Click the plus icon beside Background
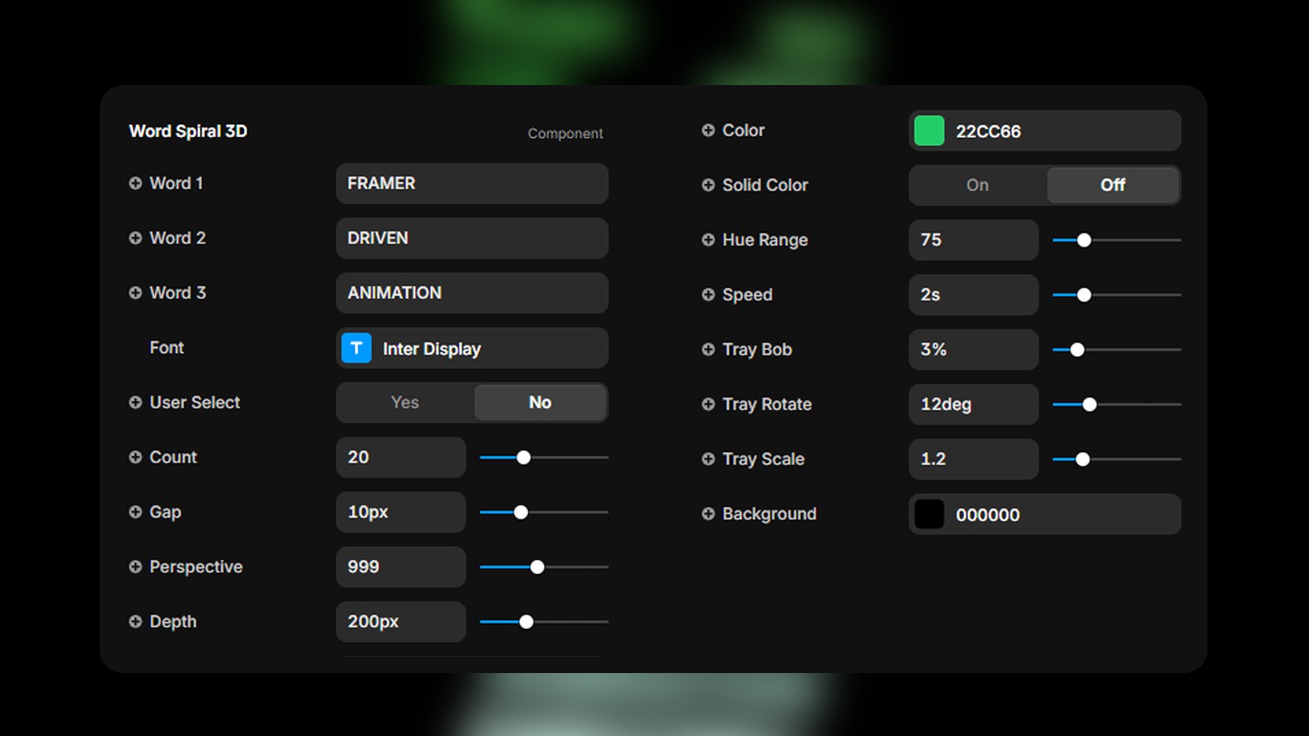 (x=708, y=514)
